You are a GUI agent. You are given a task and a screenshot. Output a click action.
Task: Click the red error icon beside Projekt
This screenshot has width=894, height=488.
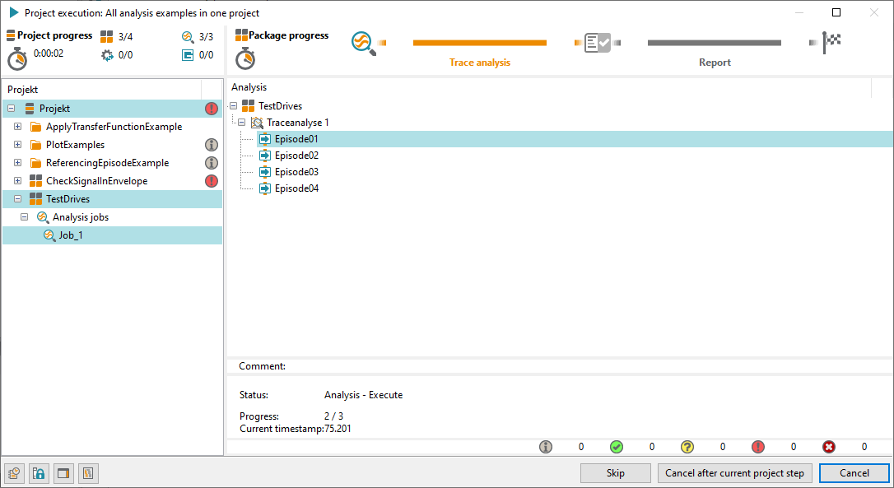click(x=212, y=109)
